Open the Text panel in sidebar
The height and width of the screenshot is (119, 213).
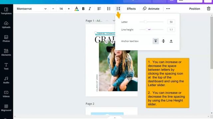(x=6, y=66)
